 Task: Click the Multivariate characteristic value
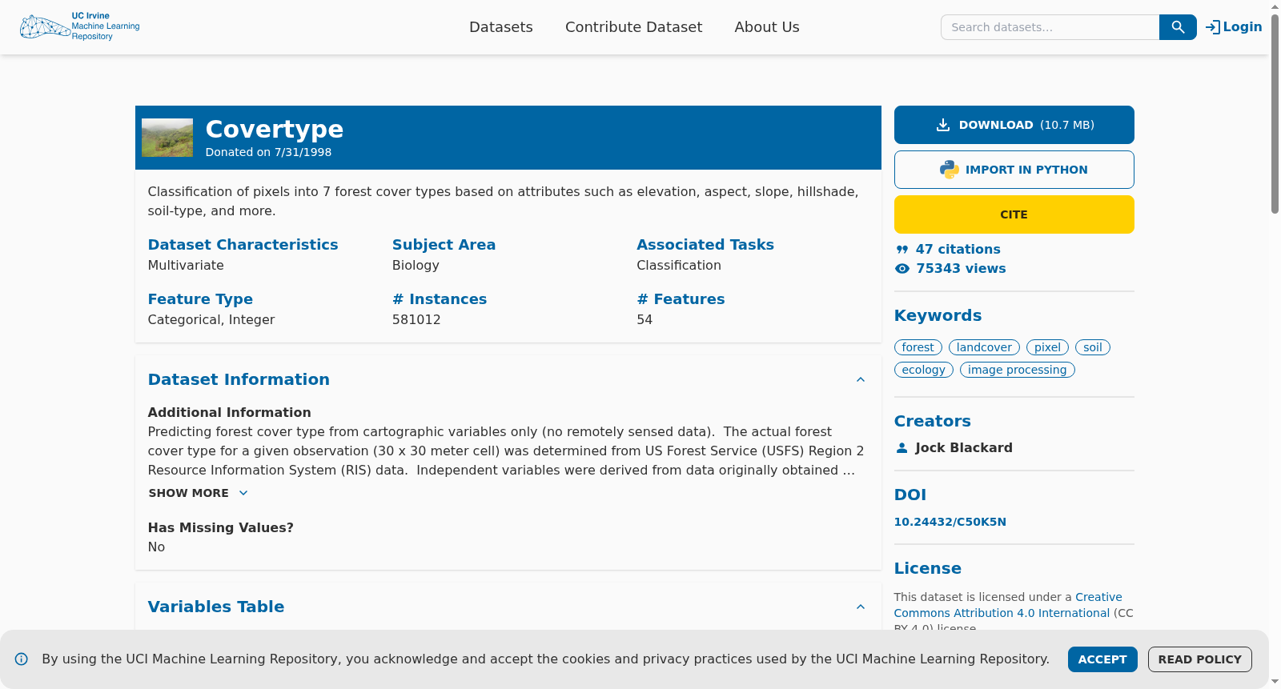point(186,266)
